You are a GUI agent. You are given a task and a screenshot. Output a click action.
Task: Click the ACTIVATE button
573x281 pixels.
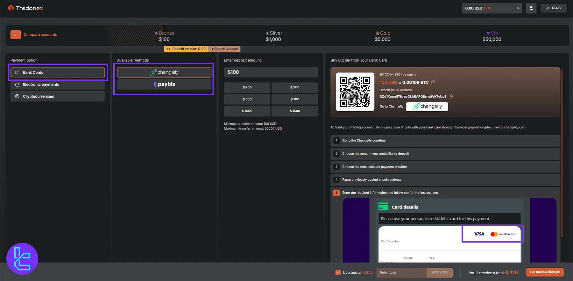[x=440, y=272]
